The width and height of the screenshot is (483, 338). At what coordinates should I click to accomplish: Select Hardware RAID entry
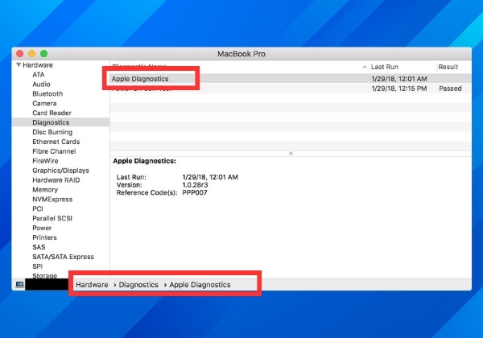click(x=56, y=180)
